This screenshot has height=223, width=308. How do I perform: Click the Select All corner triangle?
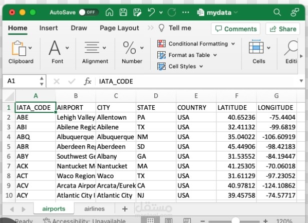click(9, 96)
